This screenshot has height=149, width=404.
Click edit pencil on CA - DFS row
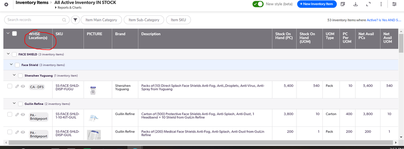(17, 86)
